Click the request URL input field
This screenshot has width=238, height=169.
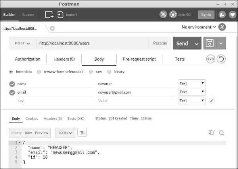92,43
